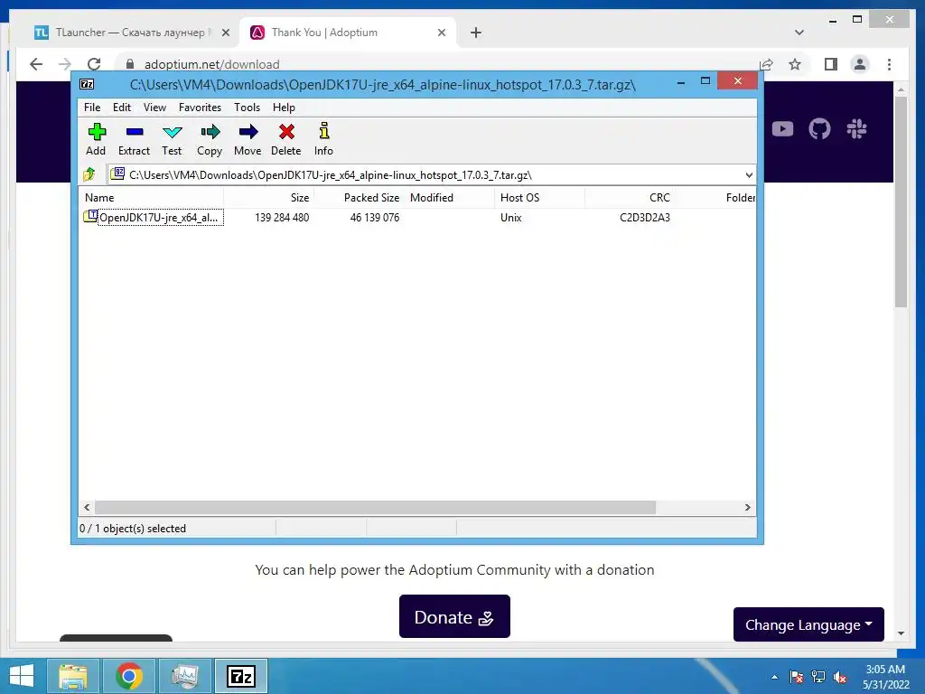Go up one folder level in 7-Zip

point(89,174)
